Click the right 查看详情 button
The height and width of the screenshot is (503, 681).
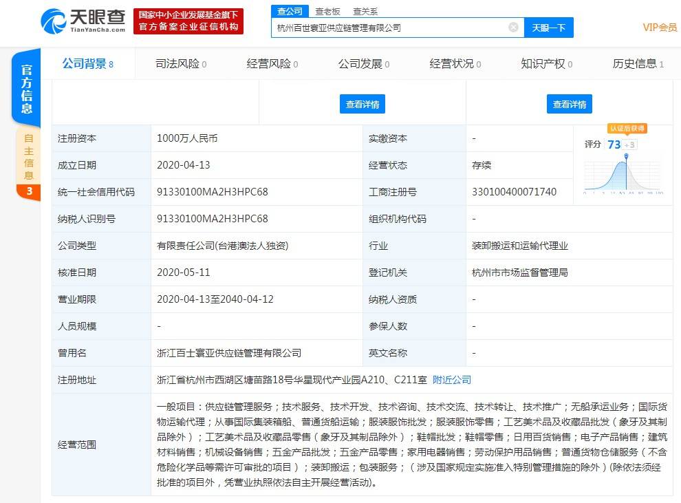pyautogui.click(x=570, y=105)
